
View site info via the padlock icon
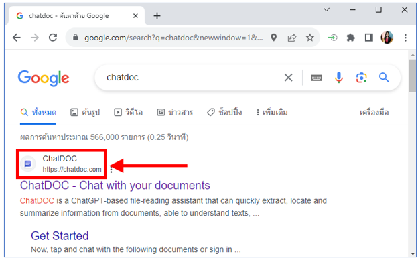[x=76, y=38]
